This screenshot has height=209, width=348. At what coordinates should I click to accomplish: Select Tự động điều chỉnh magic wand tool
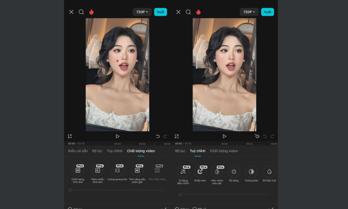point(183,175)
